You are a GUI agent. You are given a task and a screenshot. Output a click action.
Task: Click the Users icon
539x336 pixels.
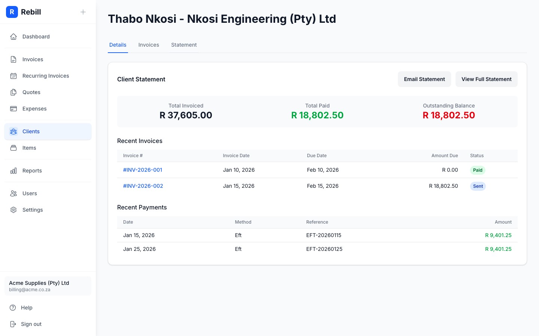13,193
